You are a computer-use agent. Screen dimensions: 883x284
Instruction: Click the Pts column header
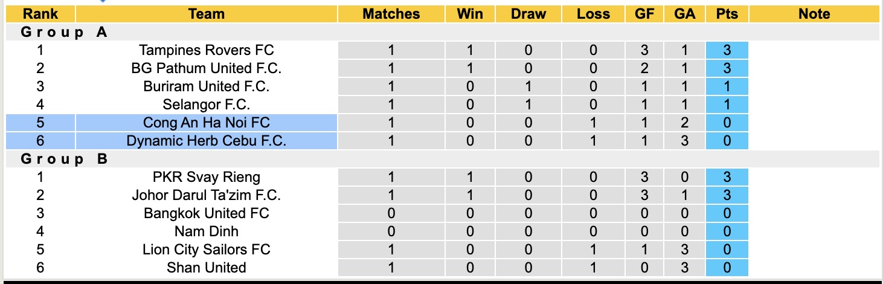click(x=727, y=14)
